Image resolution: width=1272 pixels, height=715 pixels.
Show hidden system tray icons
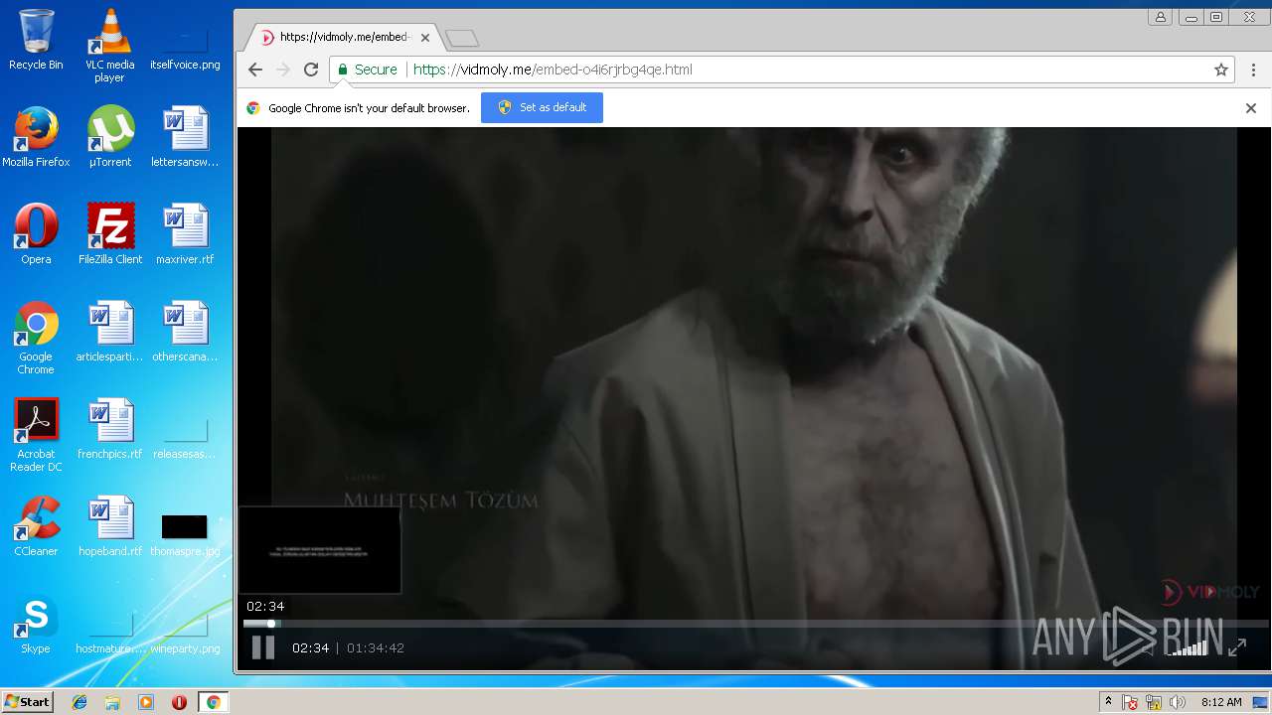pos(1108,702)
